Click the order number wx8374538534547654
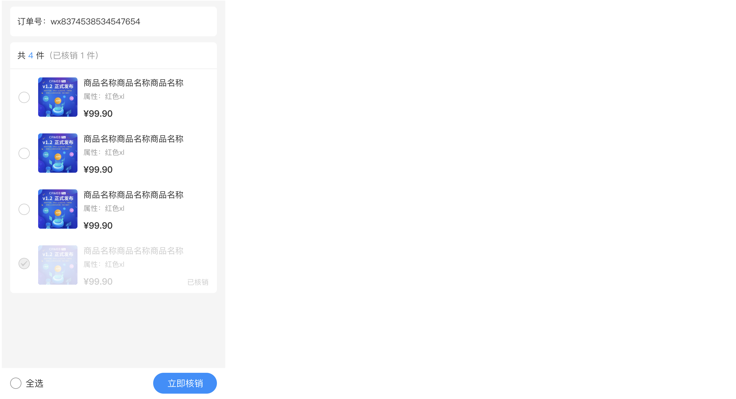Viewport: 736px width, 399px height. pos(95,21)
